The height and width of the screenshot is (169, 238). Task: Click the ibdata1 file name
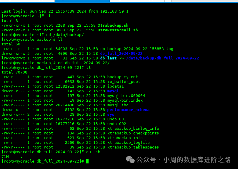point(116,86)
